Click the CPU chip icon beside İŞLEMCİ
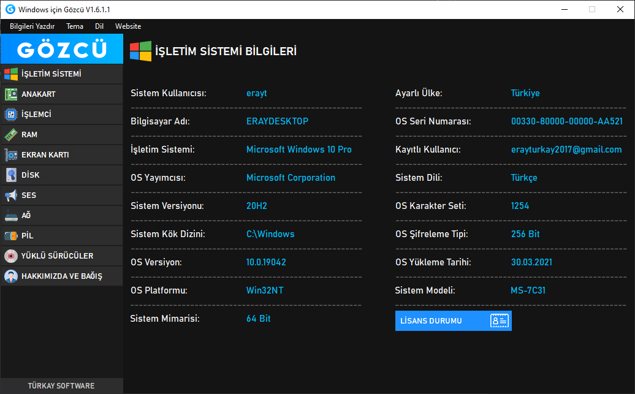Screen dimensions: 635x394 (x=11, y=114)
